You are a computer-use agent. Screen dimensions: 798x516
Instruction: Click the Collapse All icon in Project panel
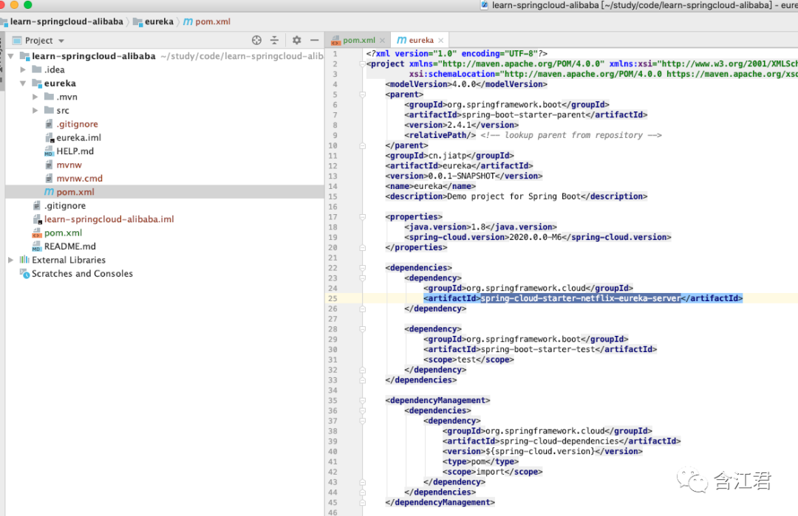[x=274, y=41]
